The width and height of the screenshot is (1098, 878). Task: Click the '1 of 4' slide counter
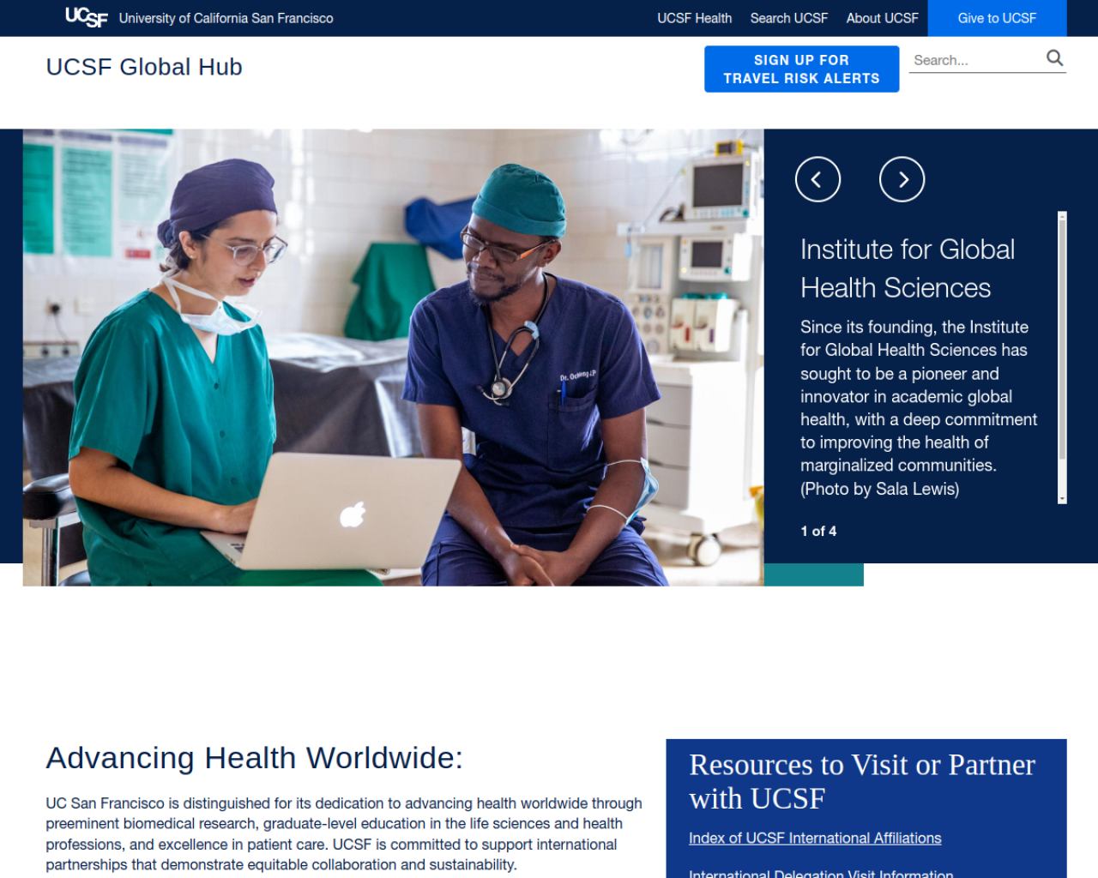pyautogui.click(x=818, y=531)
